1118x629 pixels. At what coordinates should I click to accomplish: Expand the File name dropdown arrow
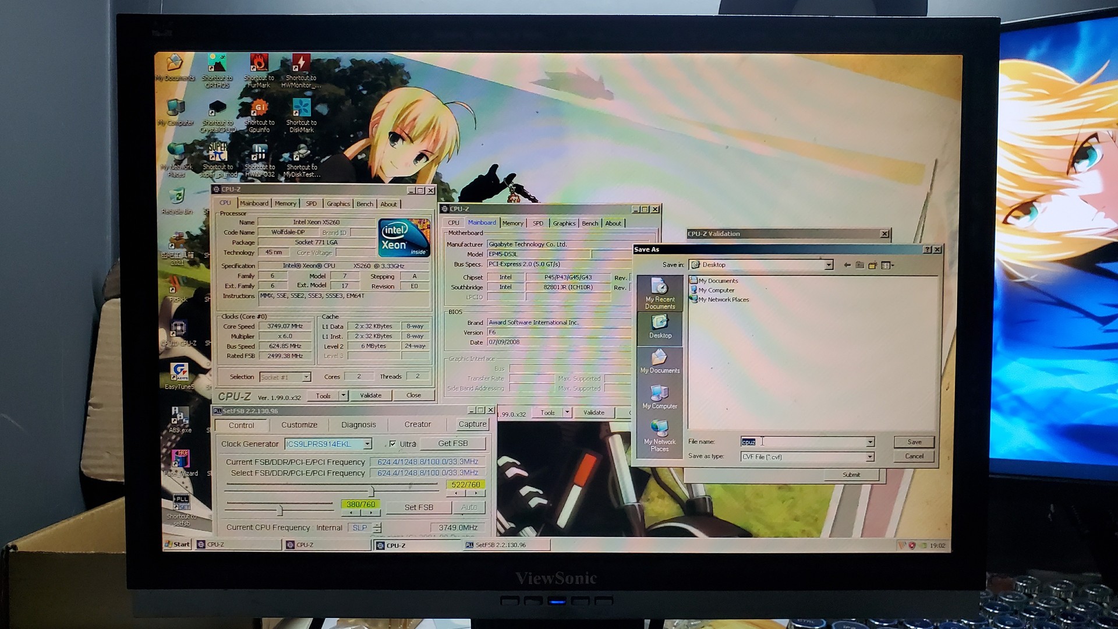coord(870,442)
